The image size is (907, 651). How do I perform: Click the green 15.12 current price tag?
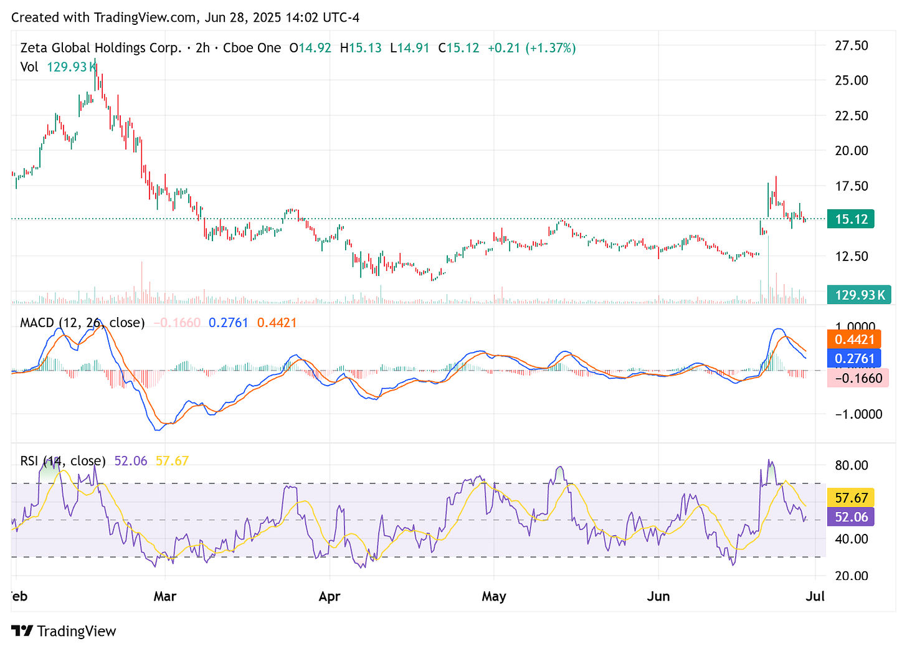[x=850, y=219]
